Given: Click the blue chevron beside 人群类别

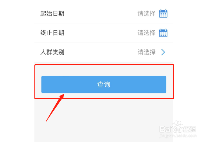Looking at the screenshot, I should [163, 52].
